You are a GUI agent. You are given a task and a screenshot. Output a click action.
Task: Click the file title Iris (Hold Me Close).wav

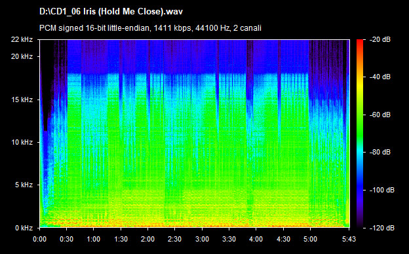click(111, 12)
